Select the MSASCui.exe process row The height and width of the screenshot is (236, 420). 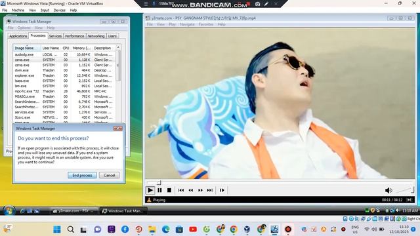(x=64, y=96)
